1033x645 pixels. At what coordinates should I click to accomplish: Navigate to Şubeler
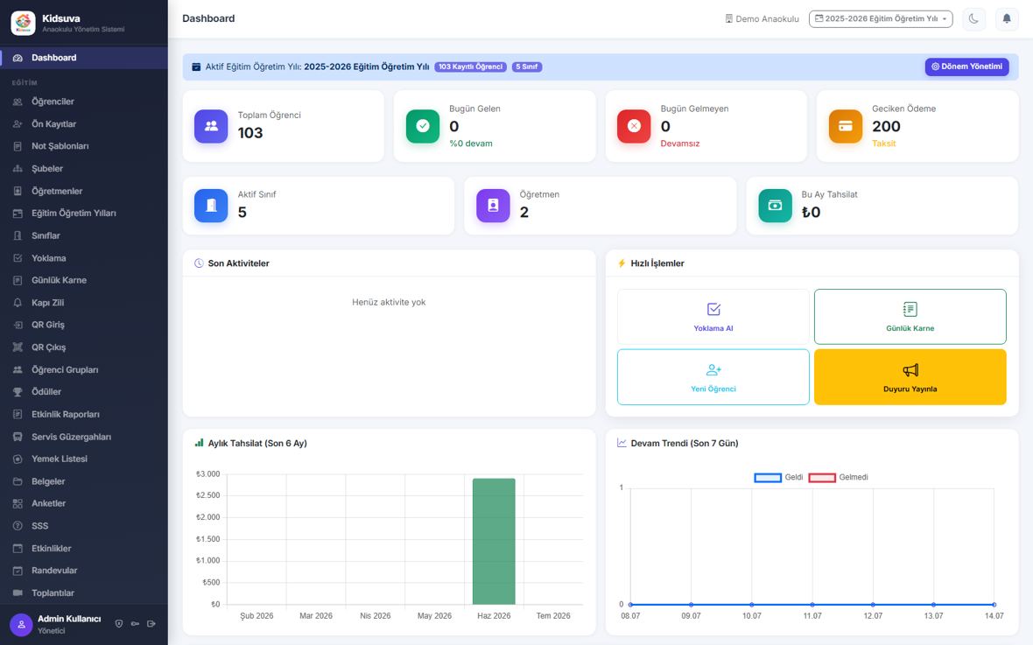[84, 169]
